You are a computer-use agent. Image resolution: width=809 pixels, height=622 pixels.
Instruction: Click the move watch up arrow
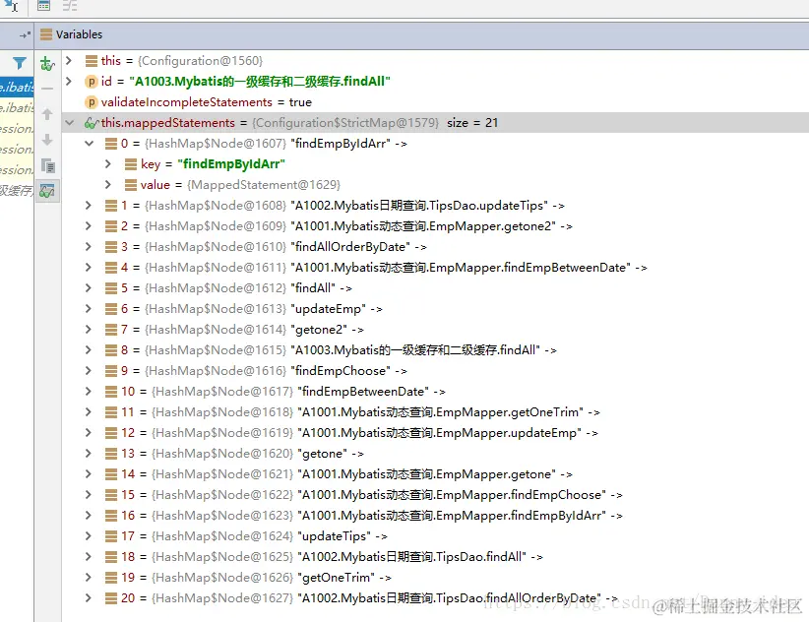tap(47, 114)
